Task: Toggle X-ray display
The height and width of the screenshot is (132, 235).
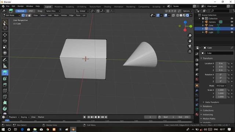Action: 173,15
